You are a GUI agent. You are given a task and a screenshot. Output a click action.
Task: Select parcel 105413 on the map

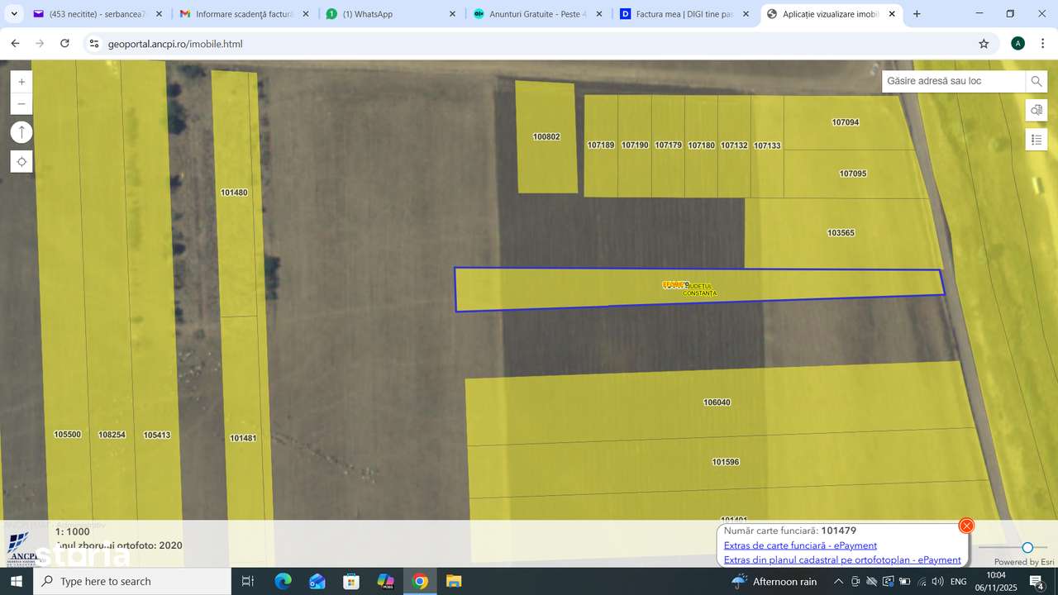click(157, 435)
